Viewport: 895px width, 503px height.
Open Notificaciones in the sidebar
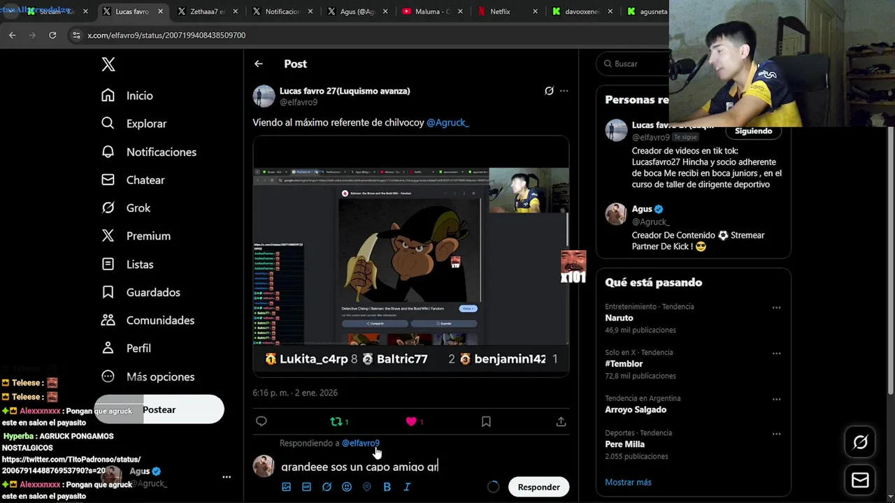(148, 152)
